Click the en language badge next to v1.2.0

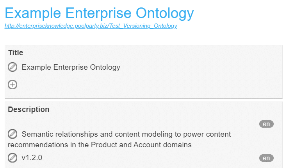point(266,158)
